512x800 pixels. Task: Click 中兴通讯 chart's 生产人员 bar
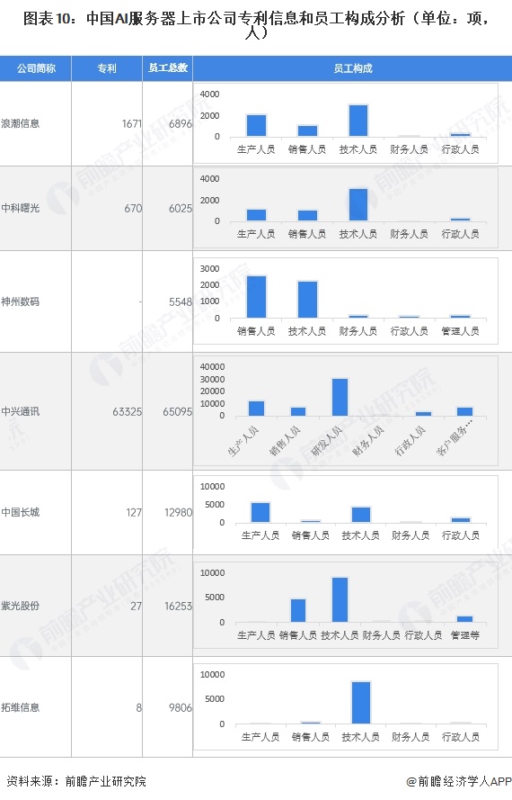click(x=256, y=409)
